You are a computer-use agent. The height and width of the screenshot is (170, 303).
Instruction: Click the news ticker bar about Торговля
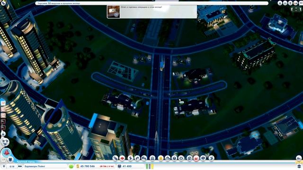151,3
